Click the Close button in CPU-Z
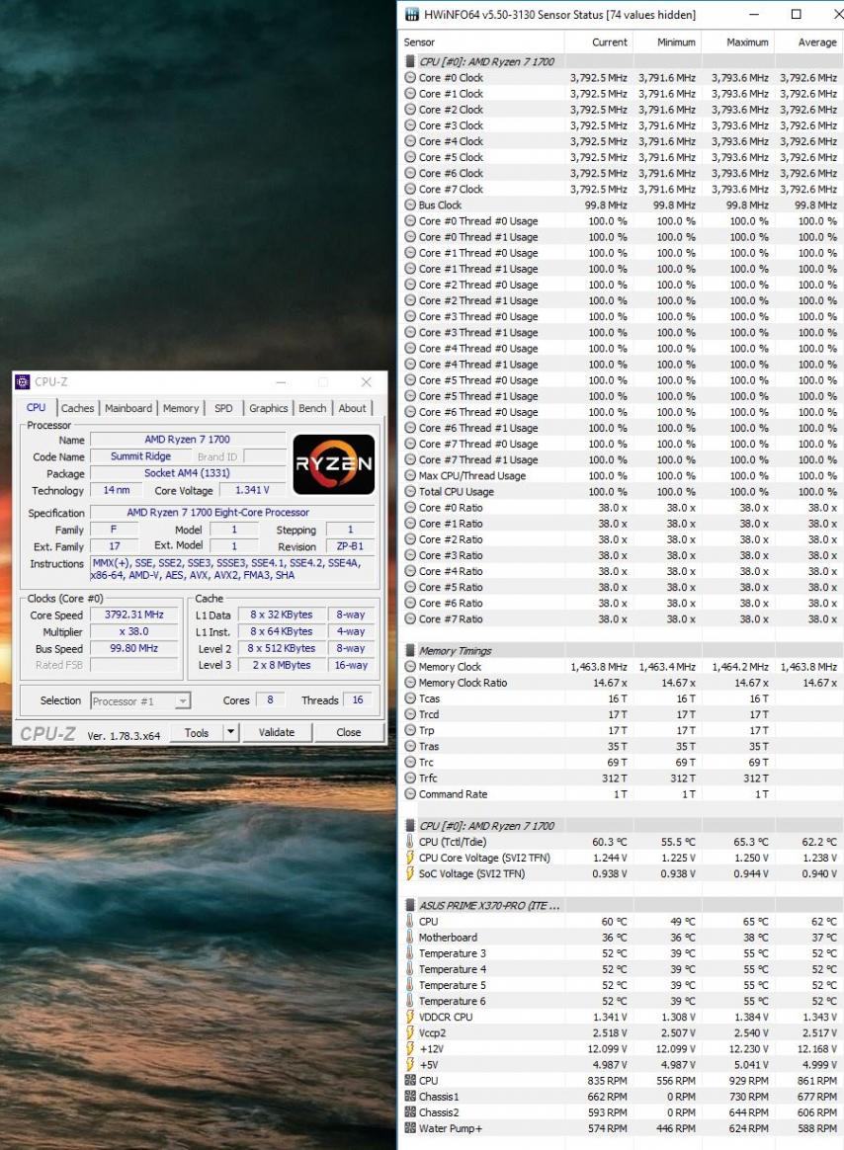Image resolution: width=844 pixels, height=1150 pixels. click(x=349, y=732)
